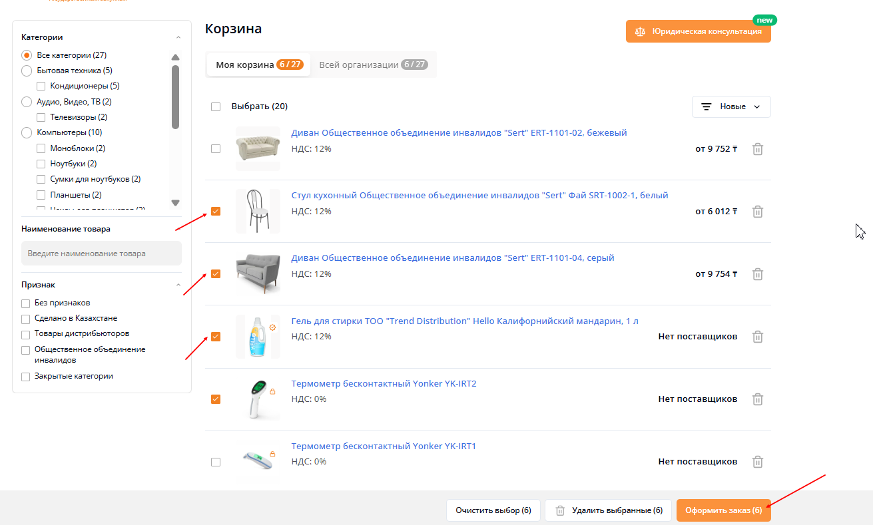
Task: Check the Моноблоки subcategory filter
Action: click(41, 148)
